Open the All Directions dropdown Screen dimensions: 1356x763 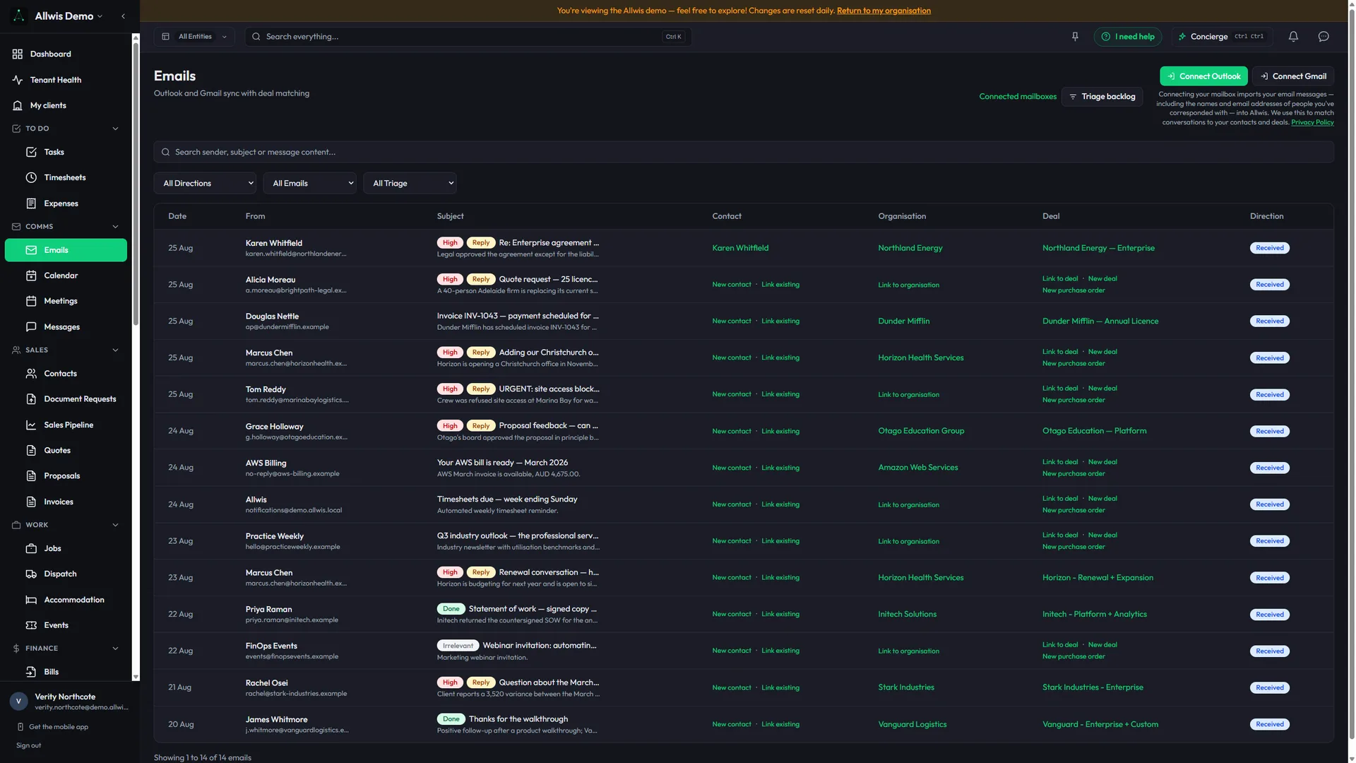pyautogui.click(x=205, y=184)
